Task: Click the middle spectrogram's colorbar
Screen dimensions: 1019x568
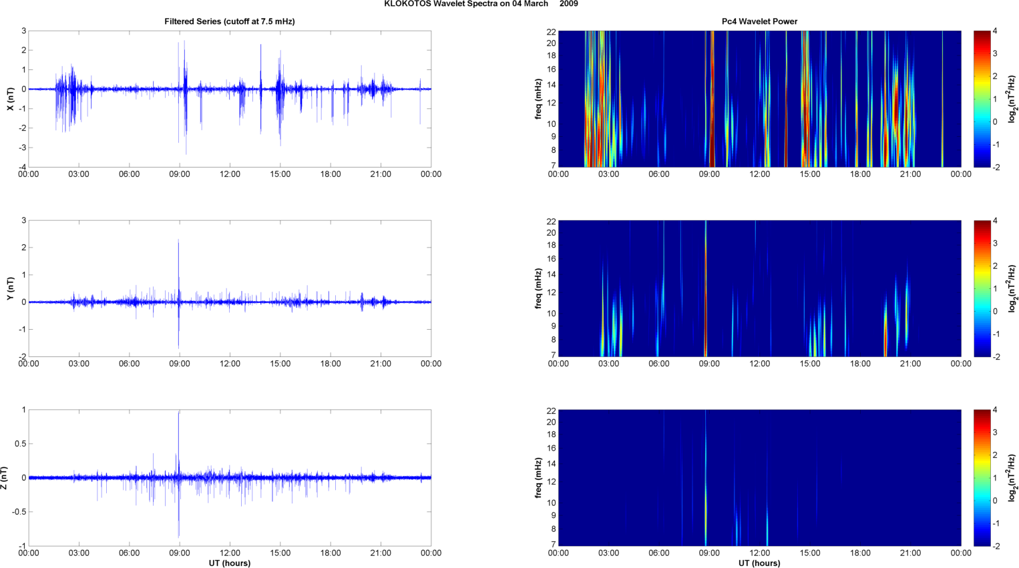Action: 982,288
